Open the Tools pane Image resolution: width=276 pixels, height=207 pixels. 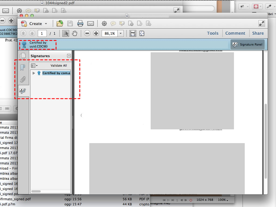point(212,33)
